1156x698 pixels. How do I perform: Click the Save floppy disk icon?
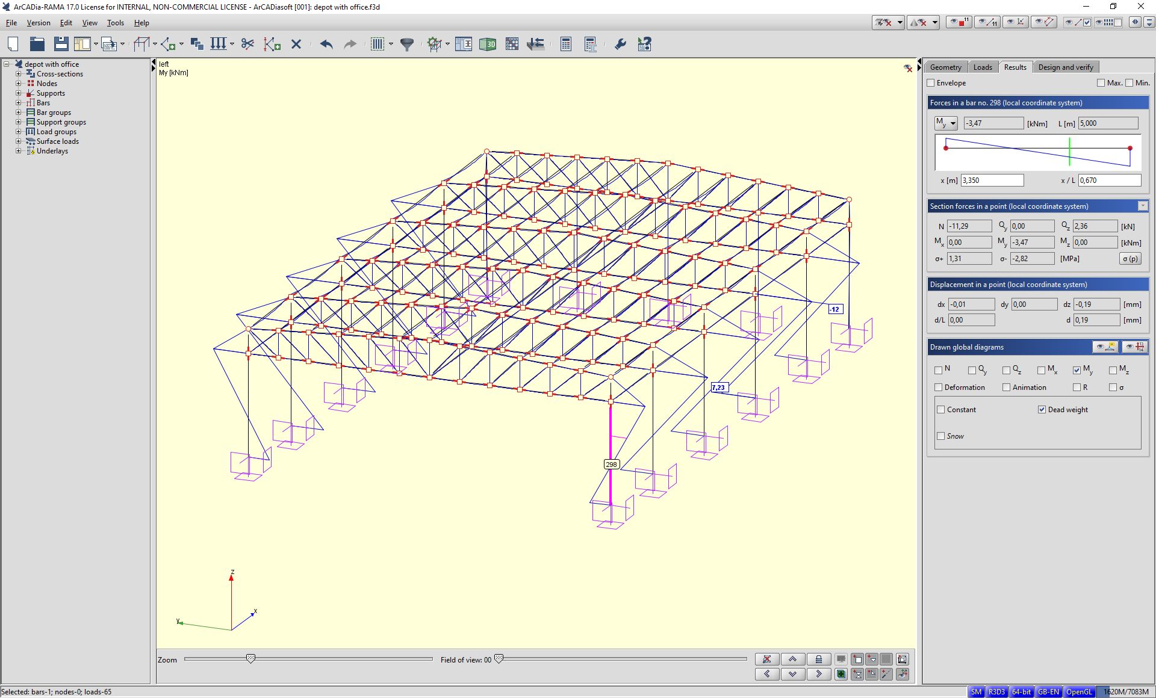(x=61, y=44)
